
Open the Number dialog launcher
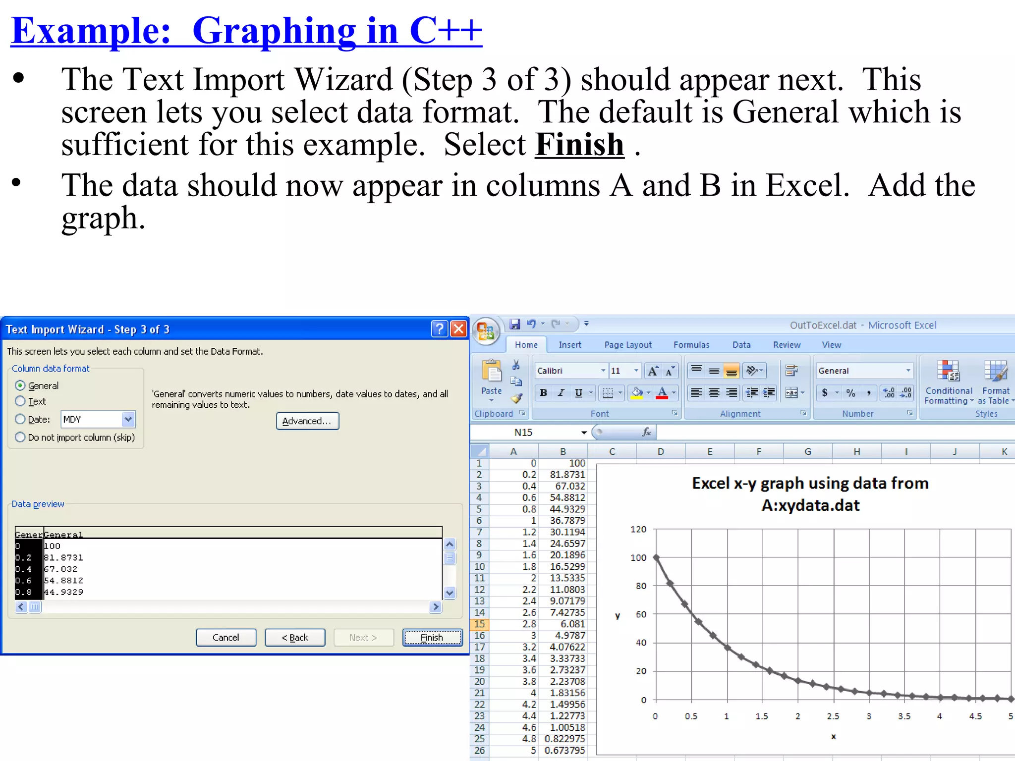[x=910, y=413]
